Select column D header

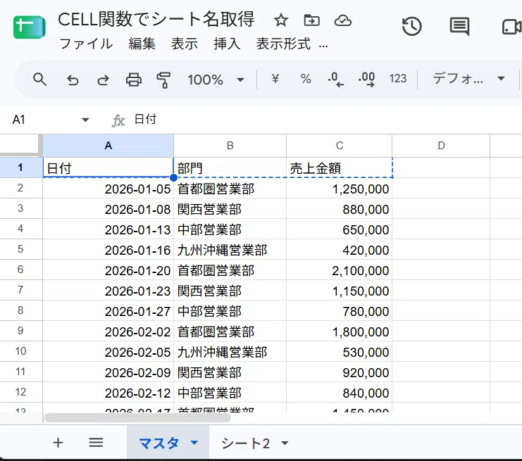pos(441,146)
